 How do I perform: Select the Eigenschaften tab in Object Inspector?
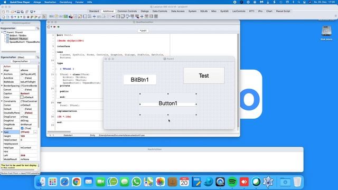tap(20, 61)
